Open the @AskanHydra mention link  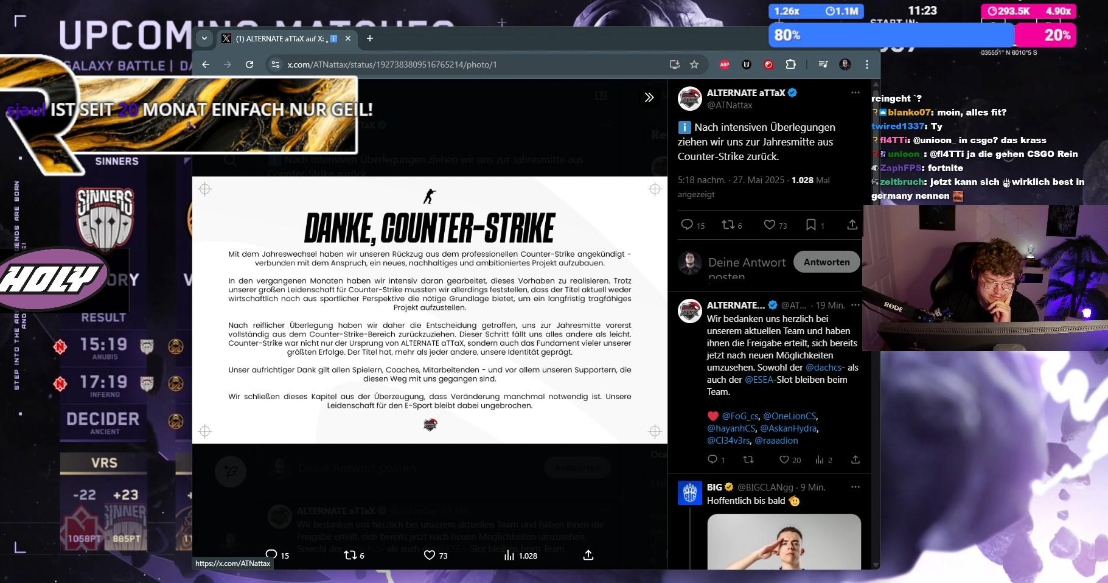pyautogui.click(x=788, y=428)
